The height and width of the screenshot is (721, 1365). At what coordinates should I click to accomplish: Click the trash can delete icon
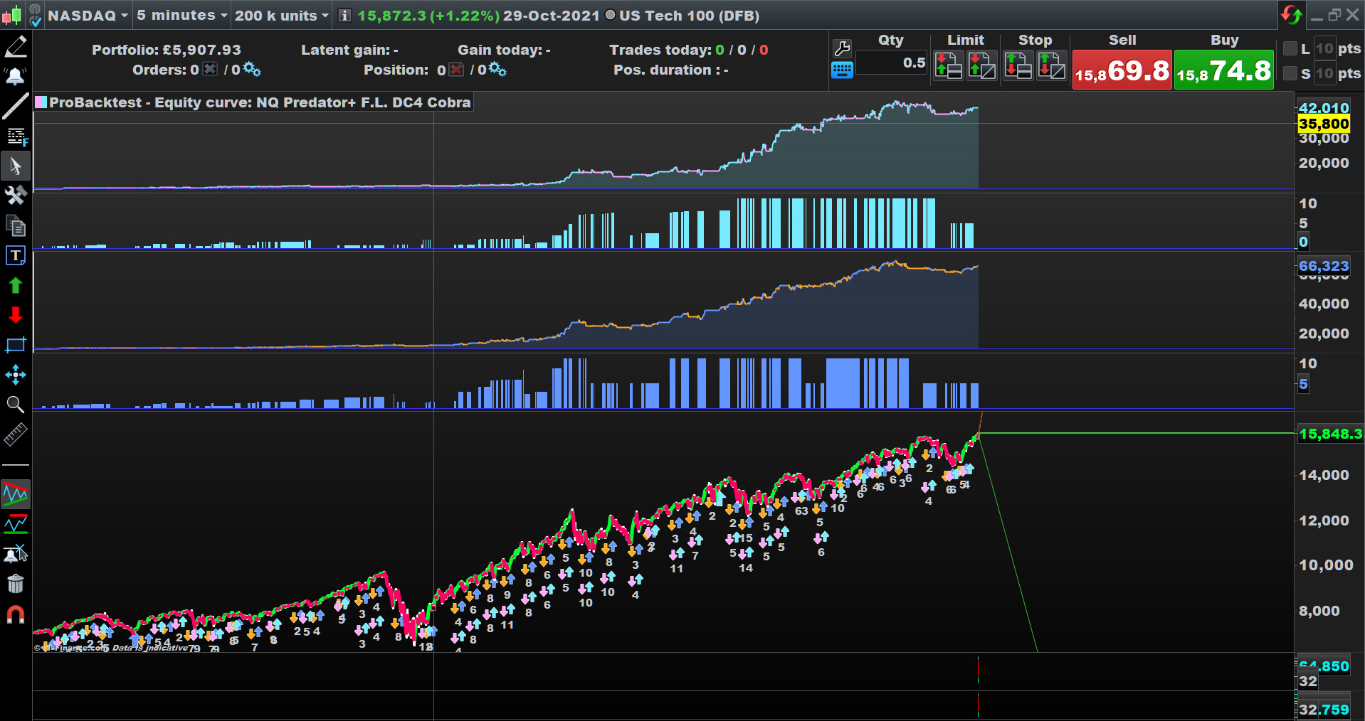tap(16, 584)
